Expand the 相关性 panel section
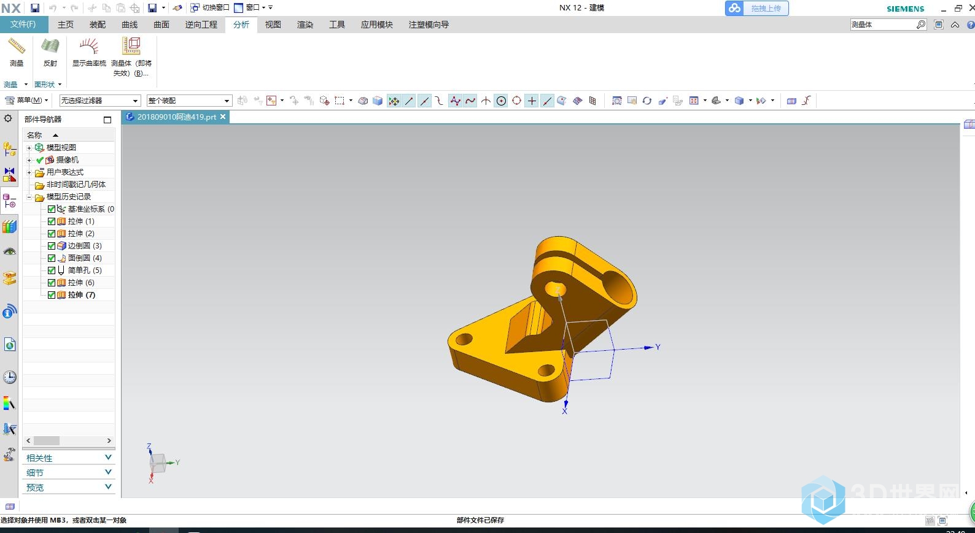Screen dimensions: 975x533 69,458
